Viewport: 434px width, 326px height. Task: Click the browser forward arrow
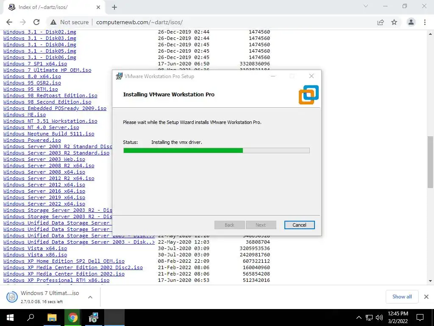pyautogui.click(x=23, y=22)
